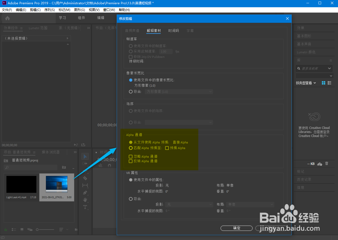
Task: Expand the Libraries search scope dropdown arrow
Action: pos(329,68)
